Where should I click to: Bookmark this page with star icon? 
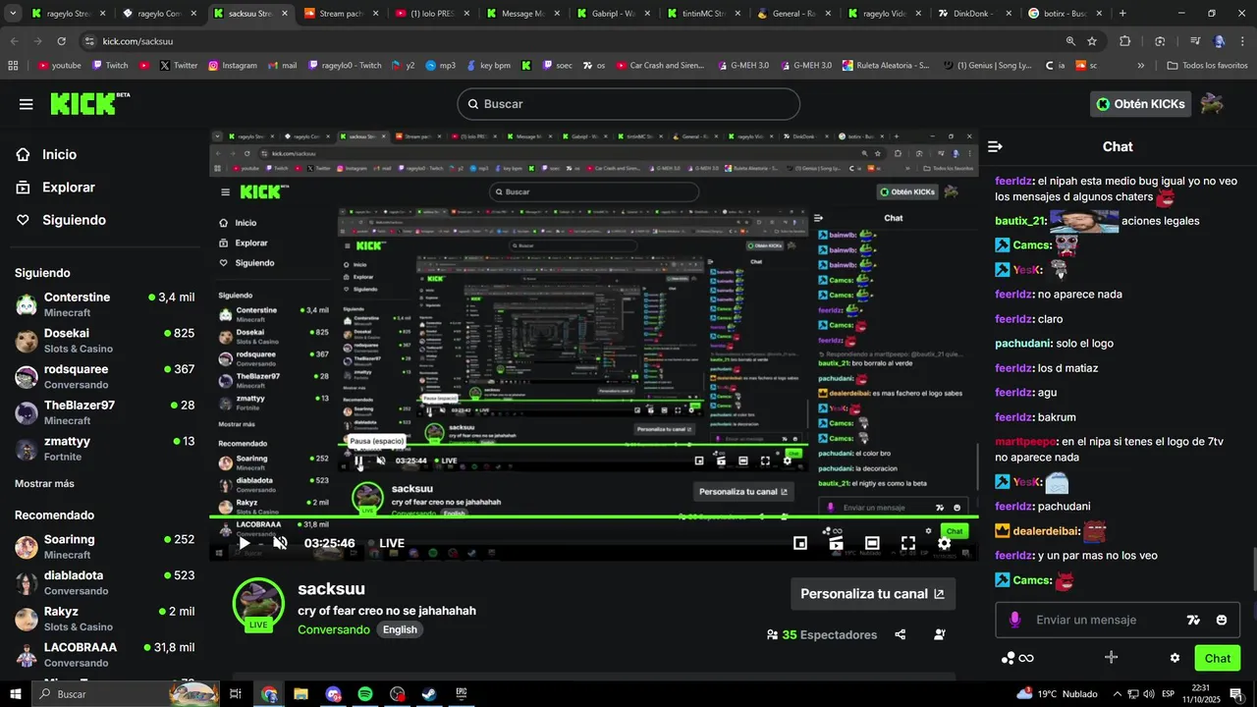1092,41
